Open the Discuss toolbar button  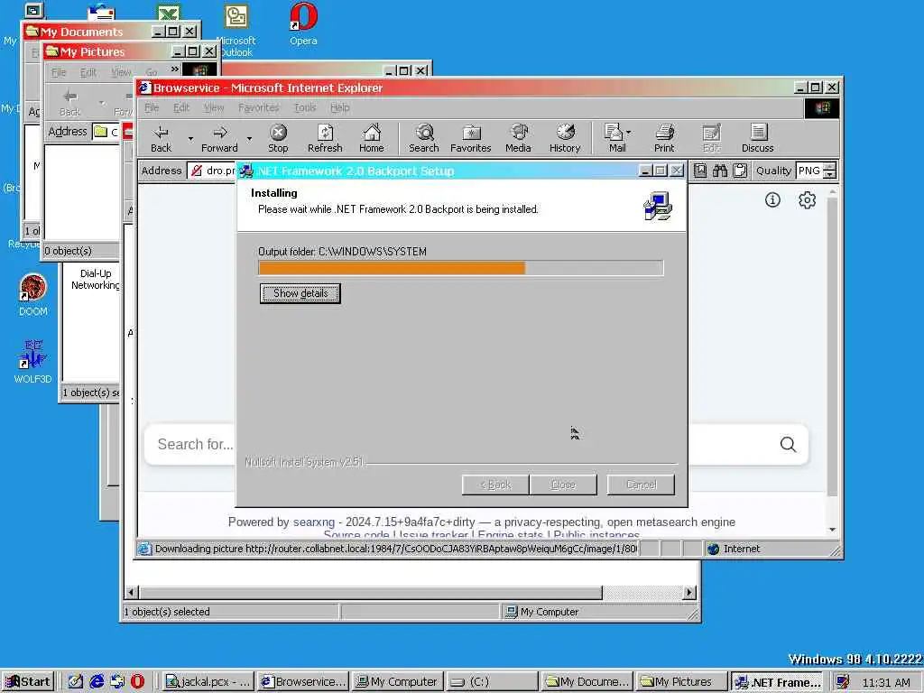pos(757,138)
